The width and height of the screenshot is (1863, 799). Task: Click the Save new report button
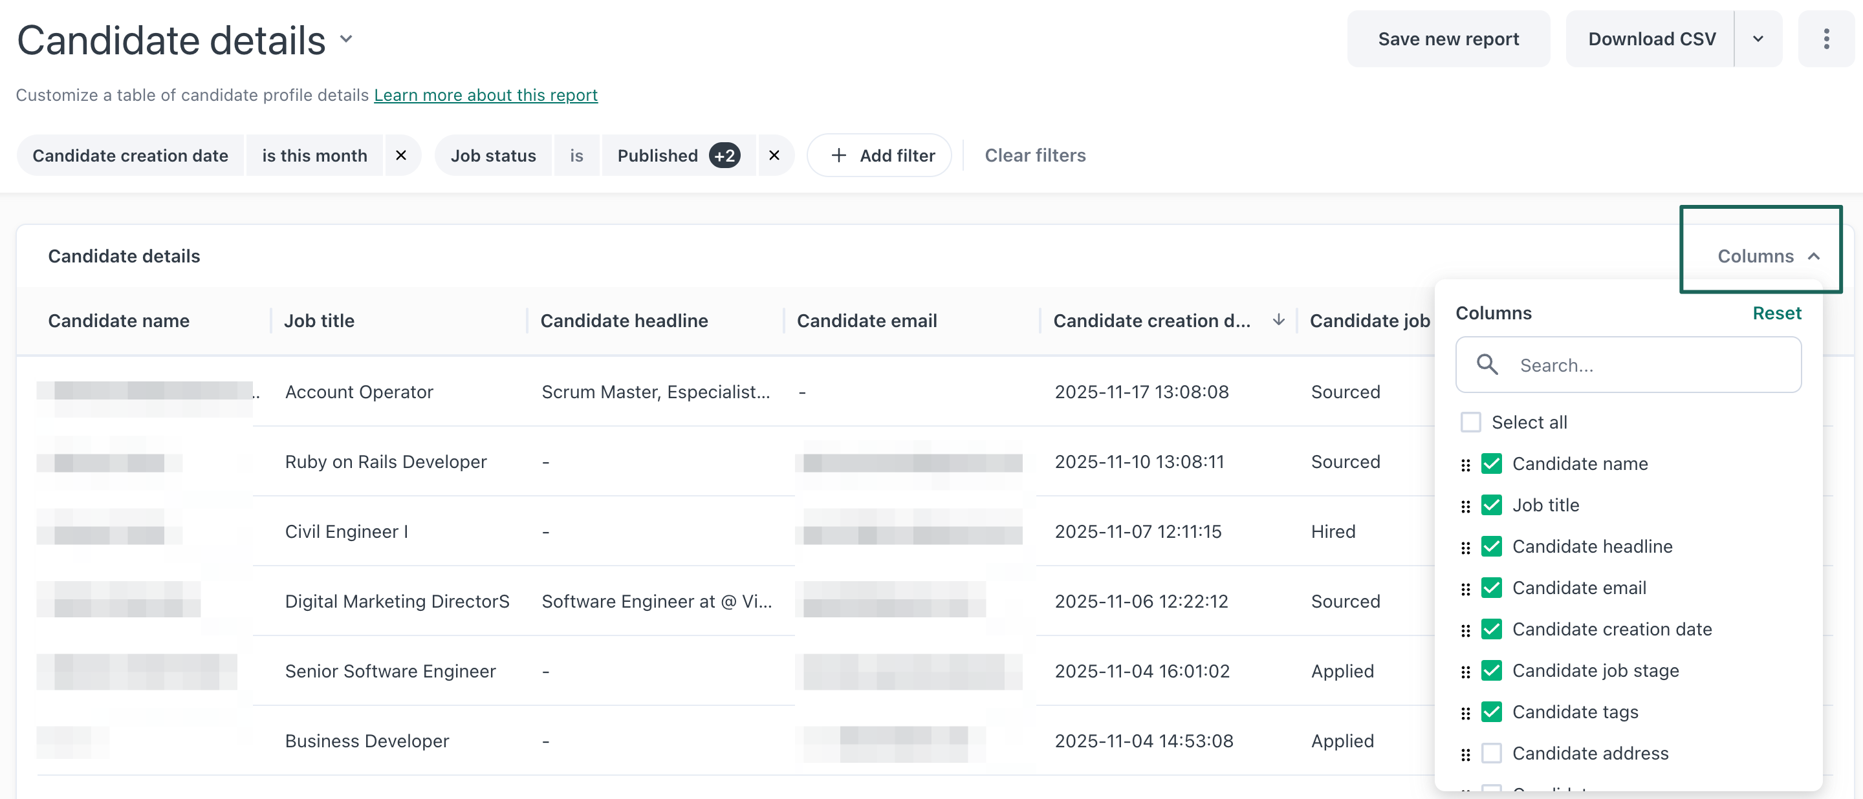(1448, 38)
